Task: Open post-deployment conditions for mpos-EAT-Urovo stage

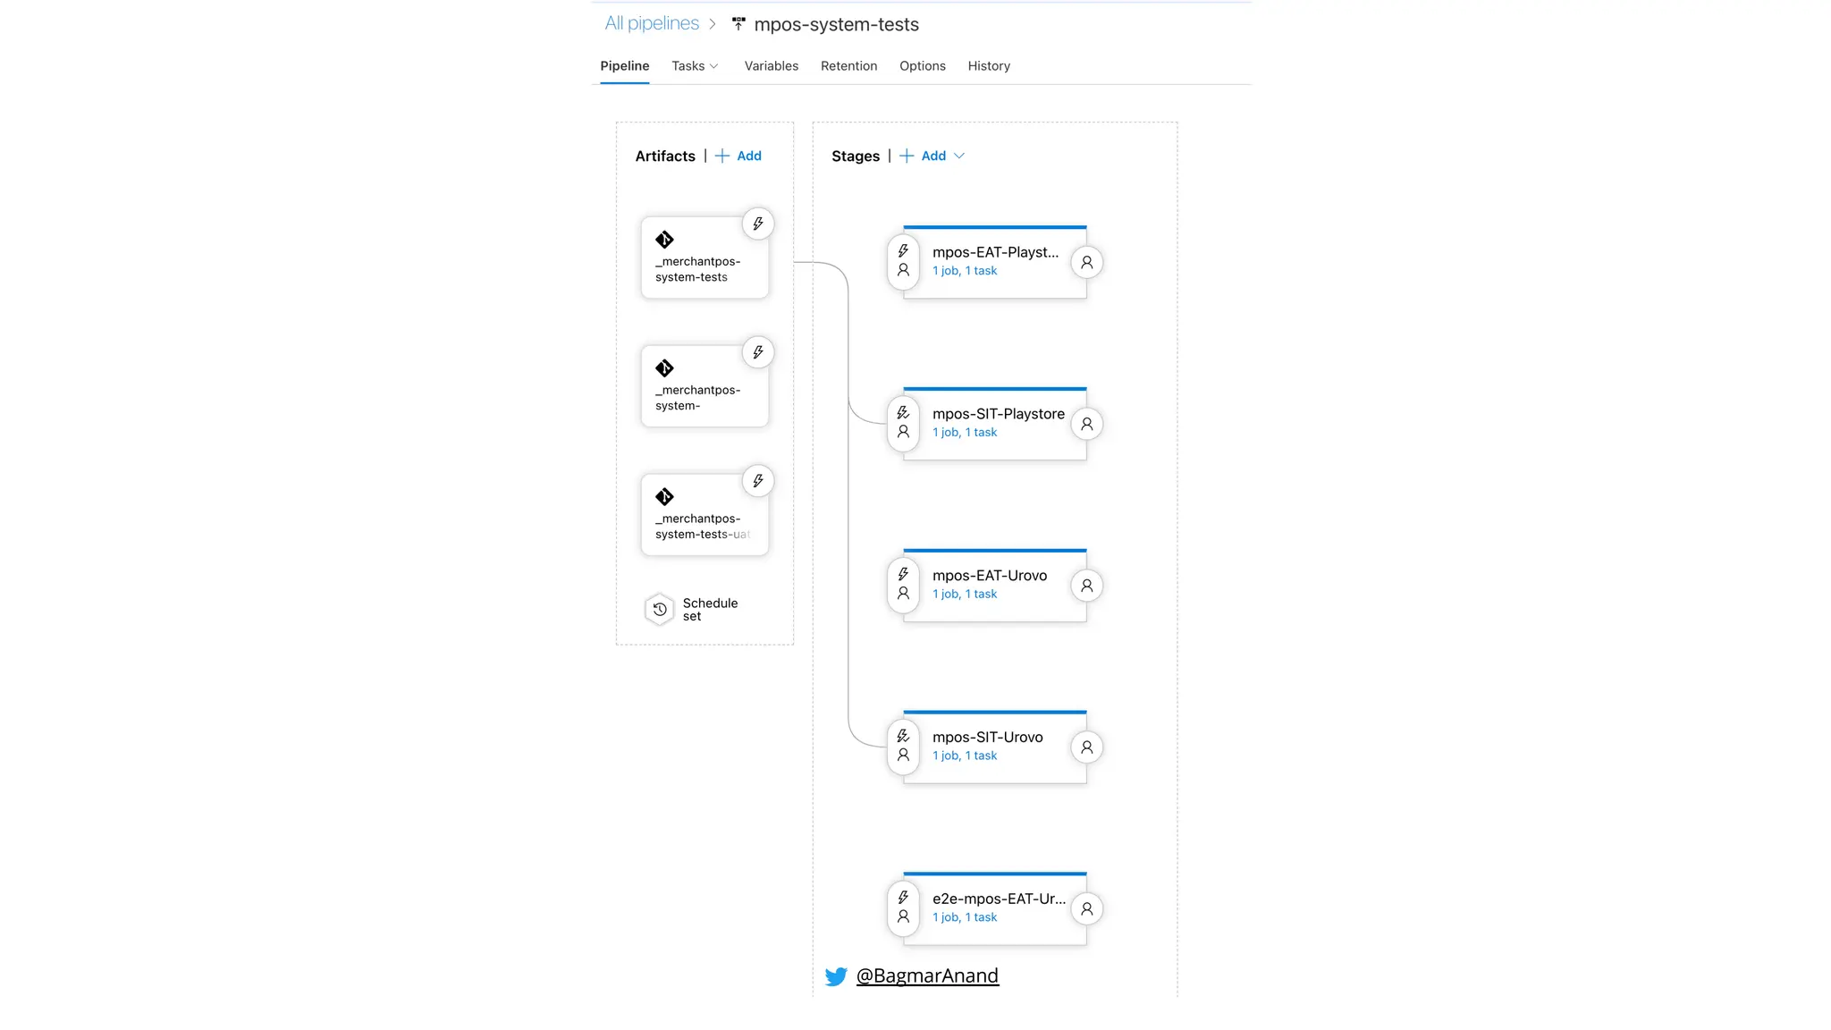Action: (x=1086, y=586)
